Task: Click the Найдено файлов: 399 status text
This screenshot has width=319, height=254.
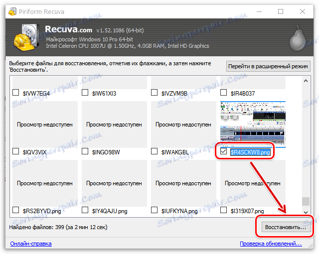Action: (x=58, y=227)
